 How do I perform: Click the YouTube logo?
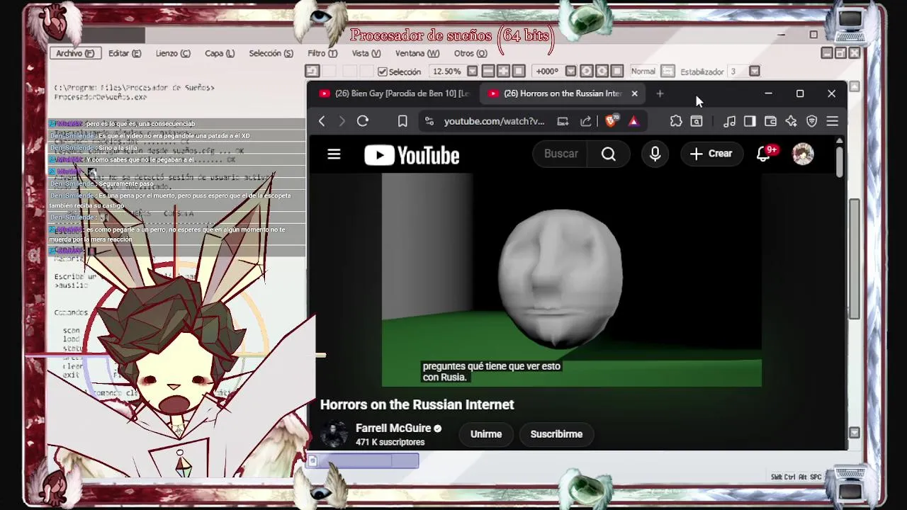[x=412, y=155]
